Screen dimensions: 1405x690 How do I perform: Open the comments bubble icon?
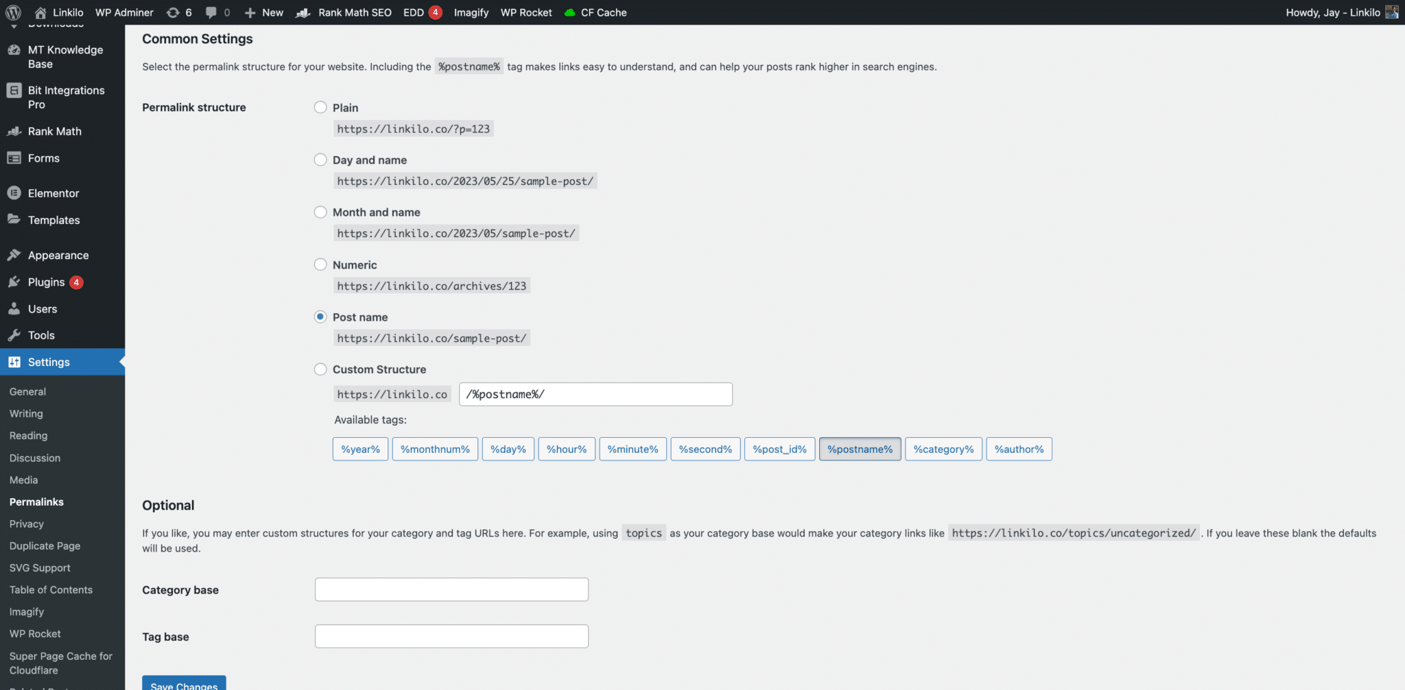pos(211,12)
